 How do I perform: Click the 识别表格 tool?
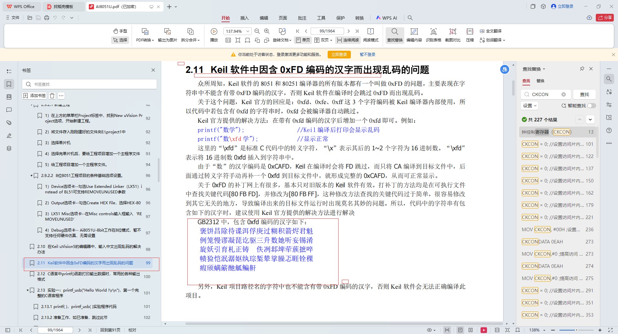click(433, 35)
